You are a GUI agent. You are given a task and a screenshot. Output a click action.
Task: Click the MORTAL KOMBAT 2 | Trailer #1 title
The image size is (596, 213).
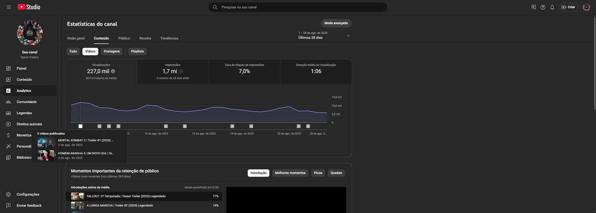[86, 140]
